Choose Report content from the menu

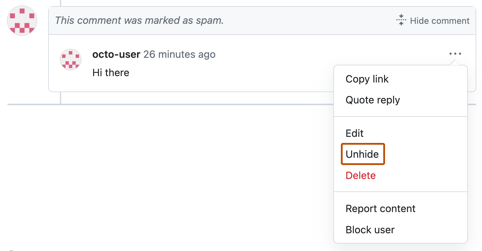pos(380,208)
